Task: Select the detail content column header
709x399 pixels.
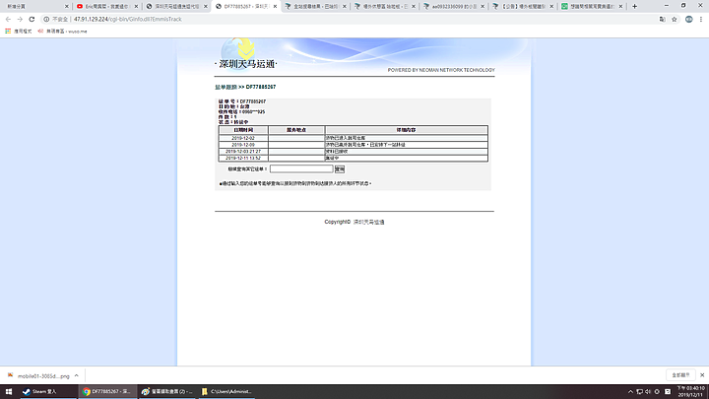Action: [406, 130]
